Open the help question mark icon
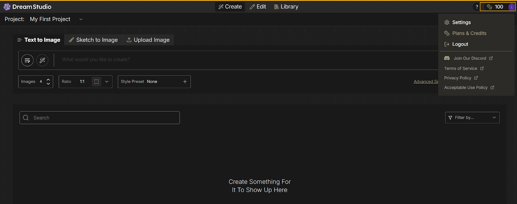The height and width of the screenshot is (204, 517). [x=477, y=7]
